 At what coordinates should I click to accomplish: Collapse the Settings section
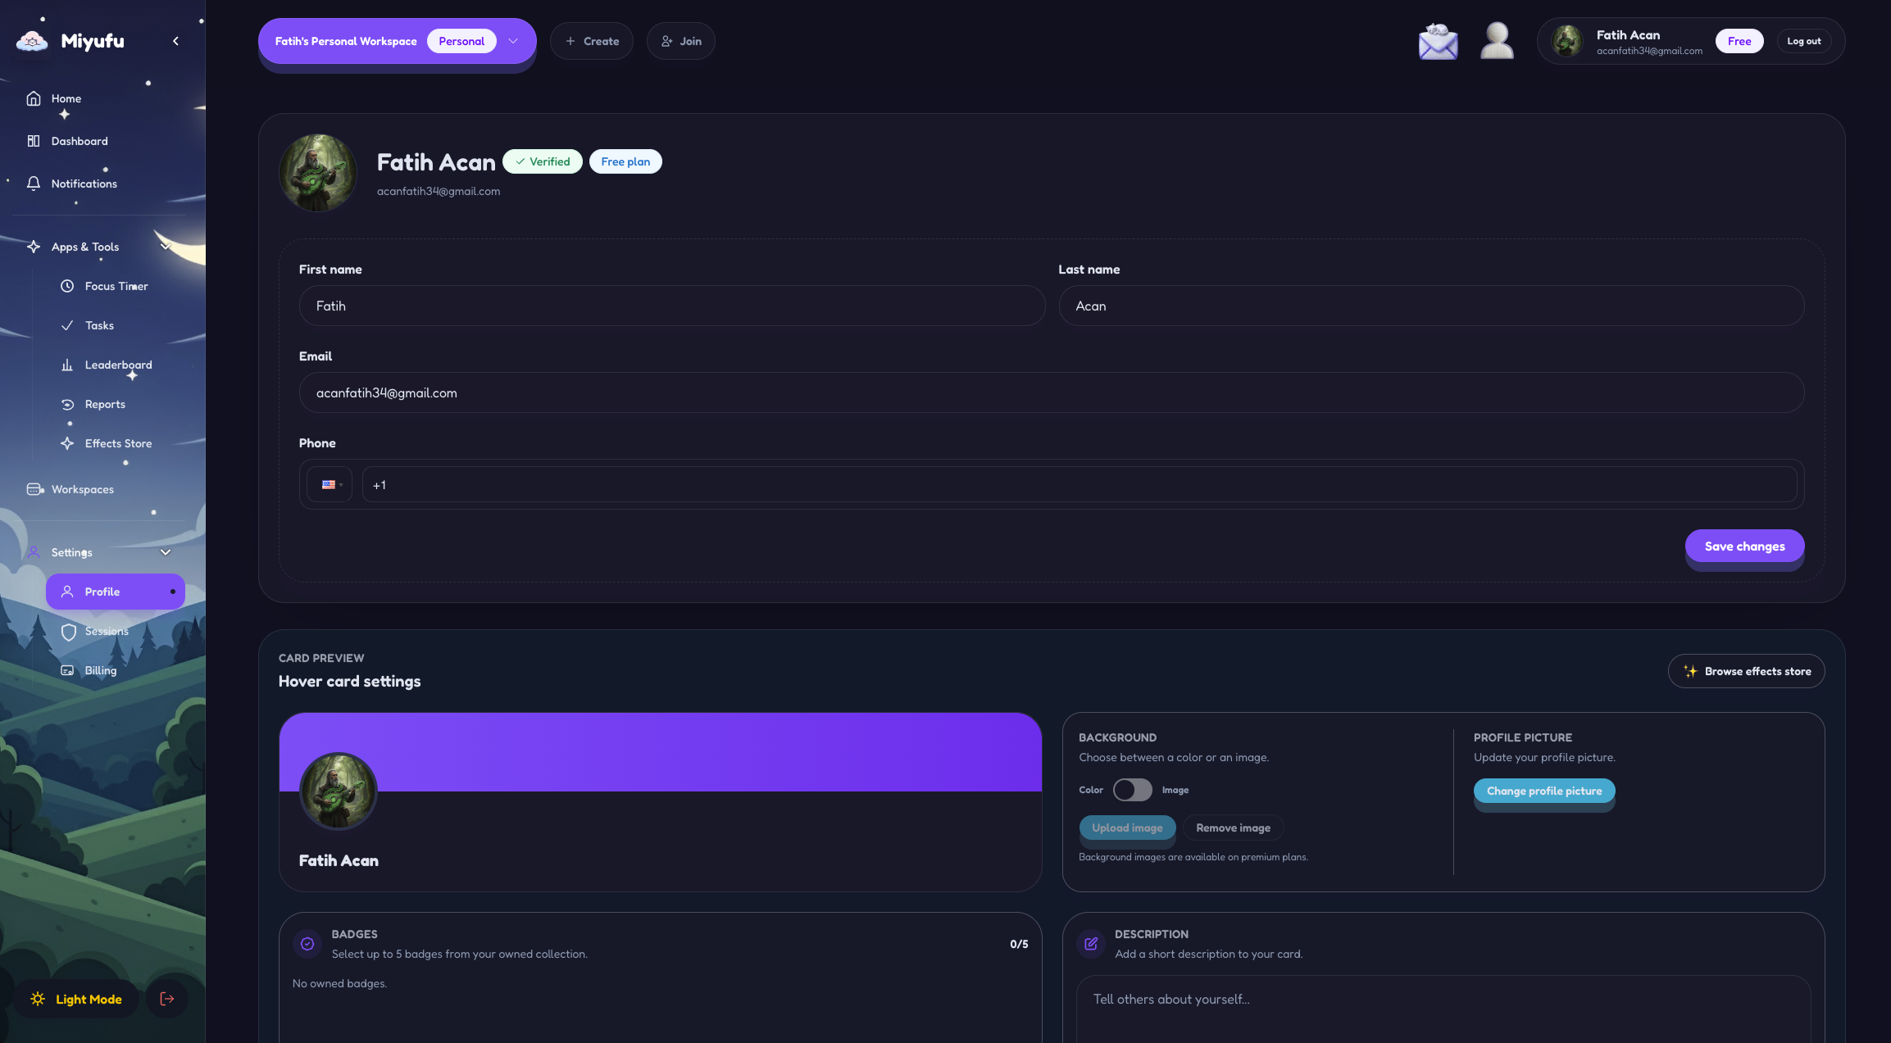tap(166, 552)
